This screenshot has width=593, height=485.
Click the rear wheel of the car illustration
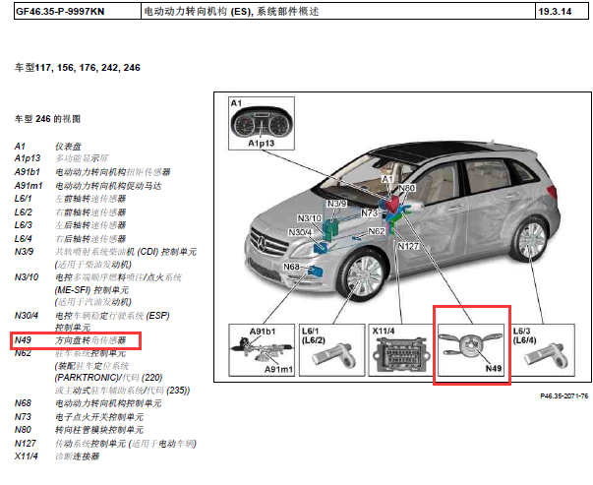click(531, 239)
